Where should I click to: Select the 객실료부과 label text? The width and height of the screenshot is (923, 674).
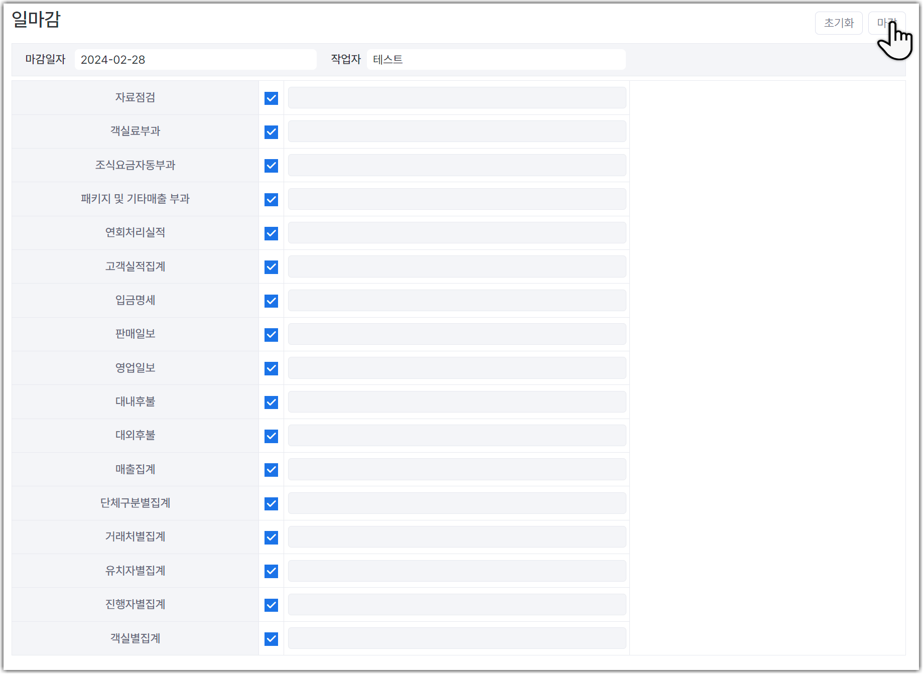(136, 131)
